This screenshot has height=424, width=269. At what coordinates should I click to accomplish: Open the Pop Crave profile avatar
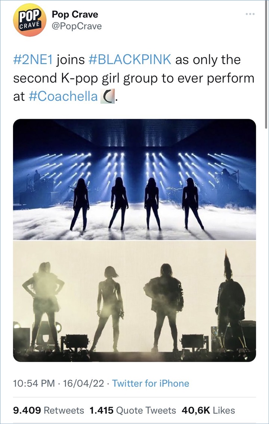coord(30,20)
